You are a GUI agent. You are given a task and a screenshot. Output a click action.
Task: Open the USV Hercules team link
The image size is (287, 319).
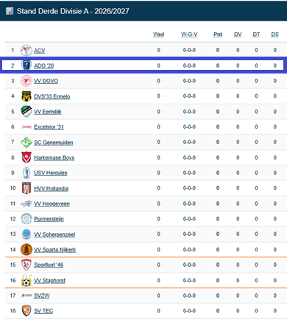click(51, 173)
